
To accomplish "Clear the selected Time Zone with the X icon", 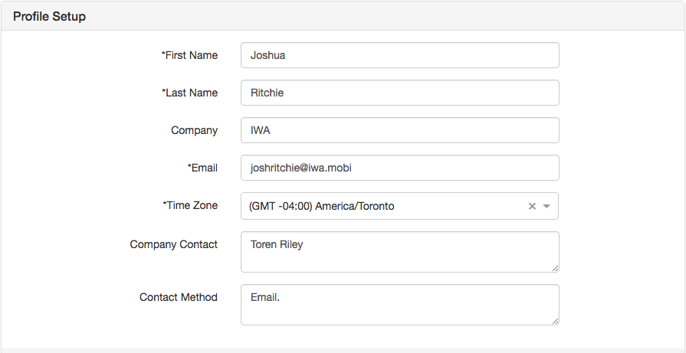I will coord(532,206).
